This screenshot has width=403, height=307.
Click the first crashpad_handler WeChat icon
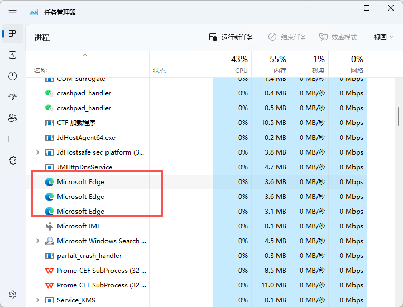50,93
